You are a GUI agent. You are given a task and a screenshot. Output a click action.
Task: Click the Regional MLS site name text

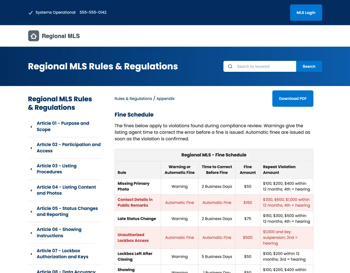[61, 36]
